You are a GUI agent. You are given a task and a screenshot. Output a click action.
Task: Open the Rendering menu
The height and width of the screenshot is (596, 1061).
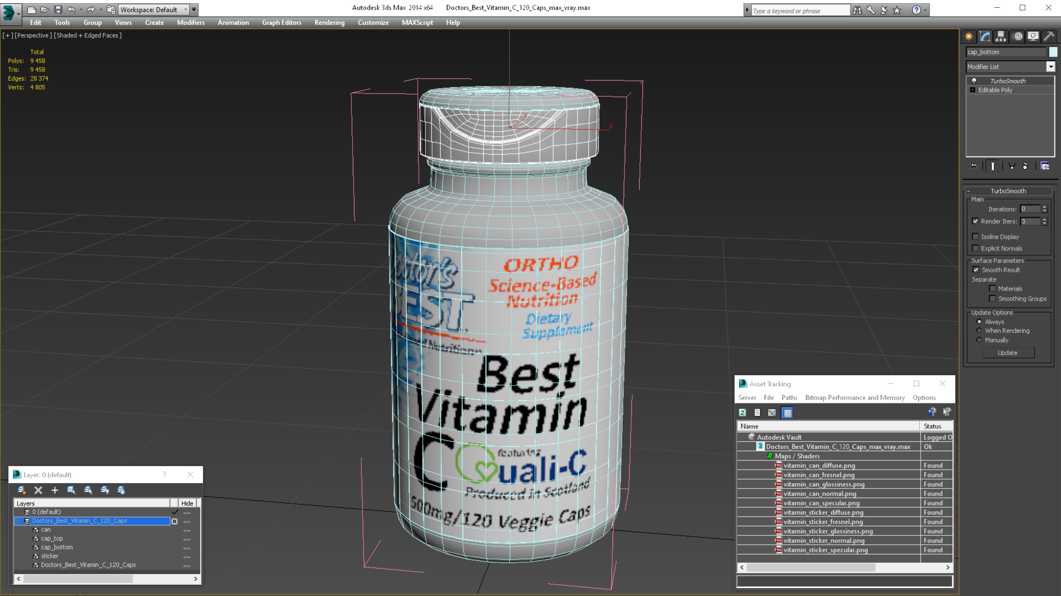click(329, 22)
